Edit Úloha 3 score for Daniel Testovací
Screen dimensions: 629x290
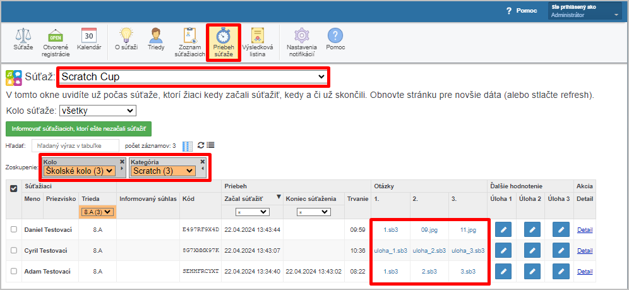click(561, 229)
